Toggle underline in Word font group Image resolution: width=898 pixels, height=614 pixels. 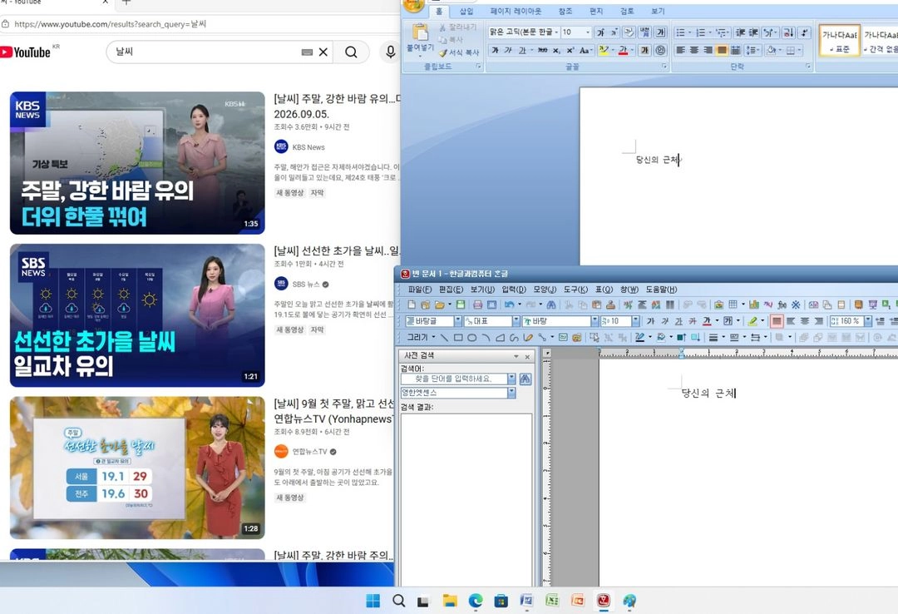[x=521, y=51]
